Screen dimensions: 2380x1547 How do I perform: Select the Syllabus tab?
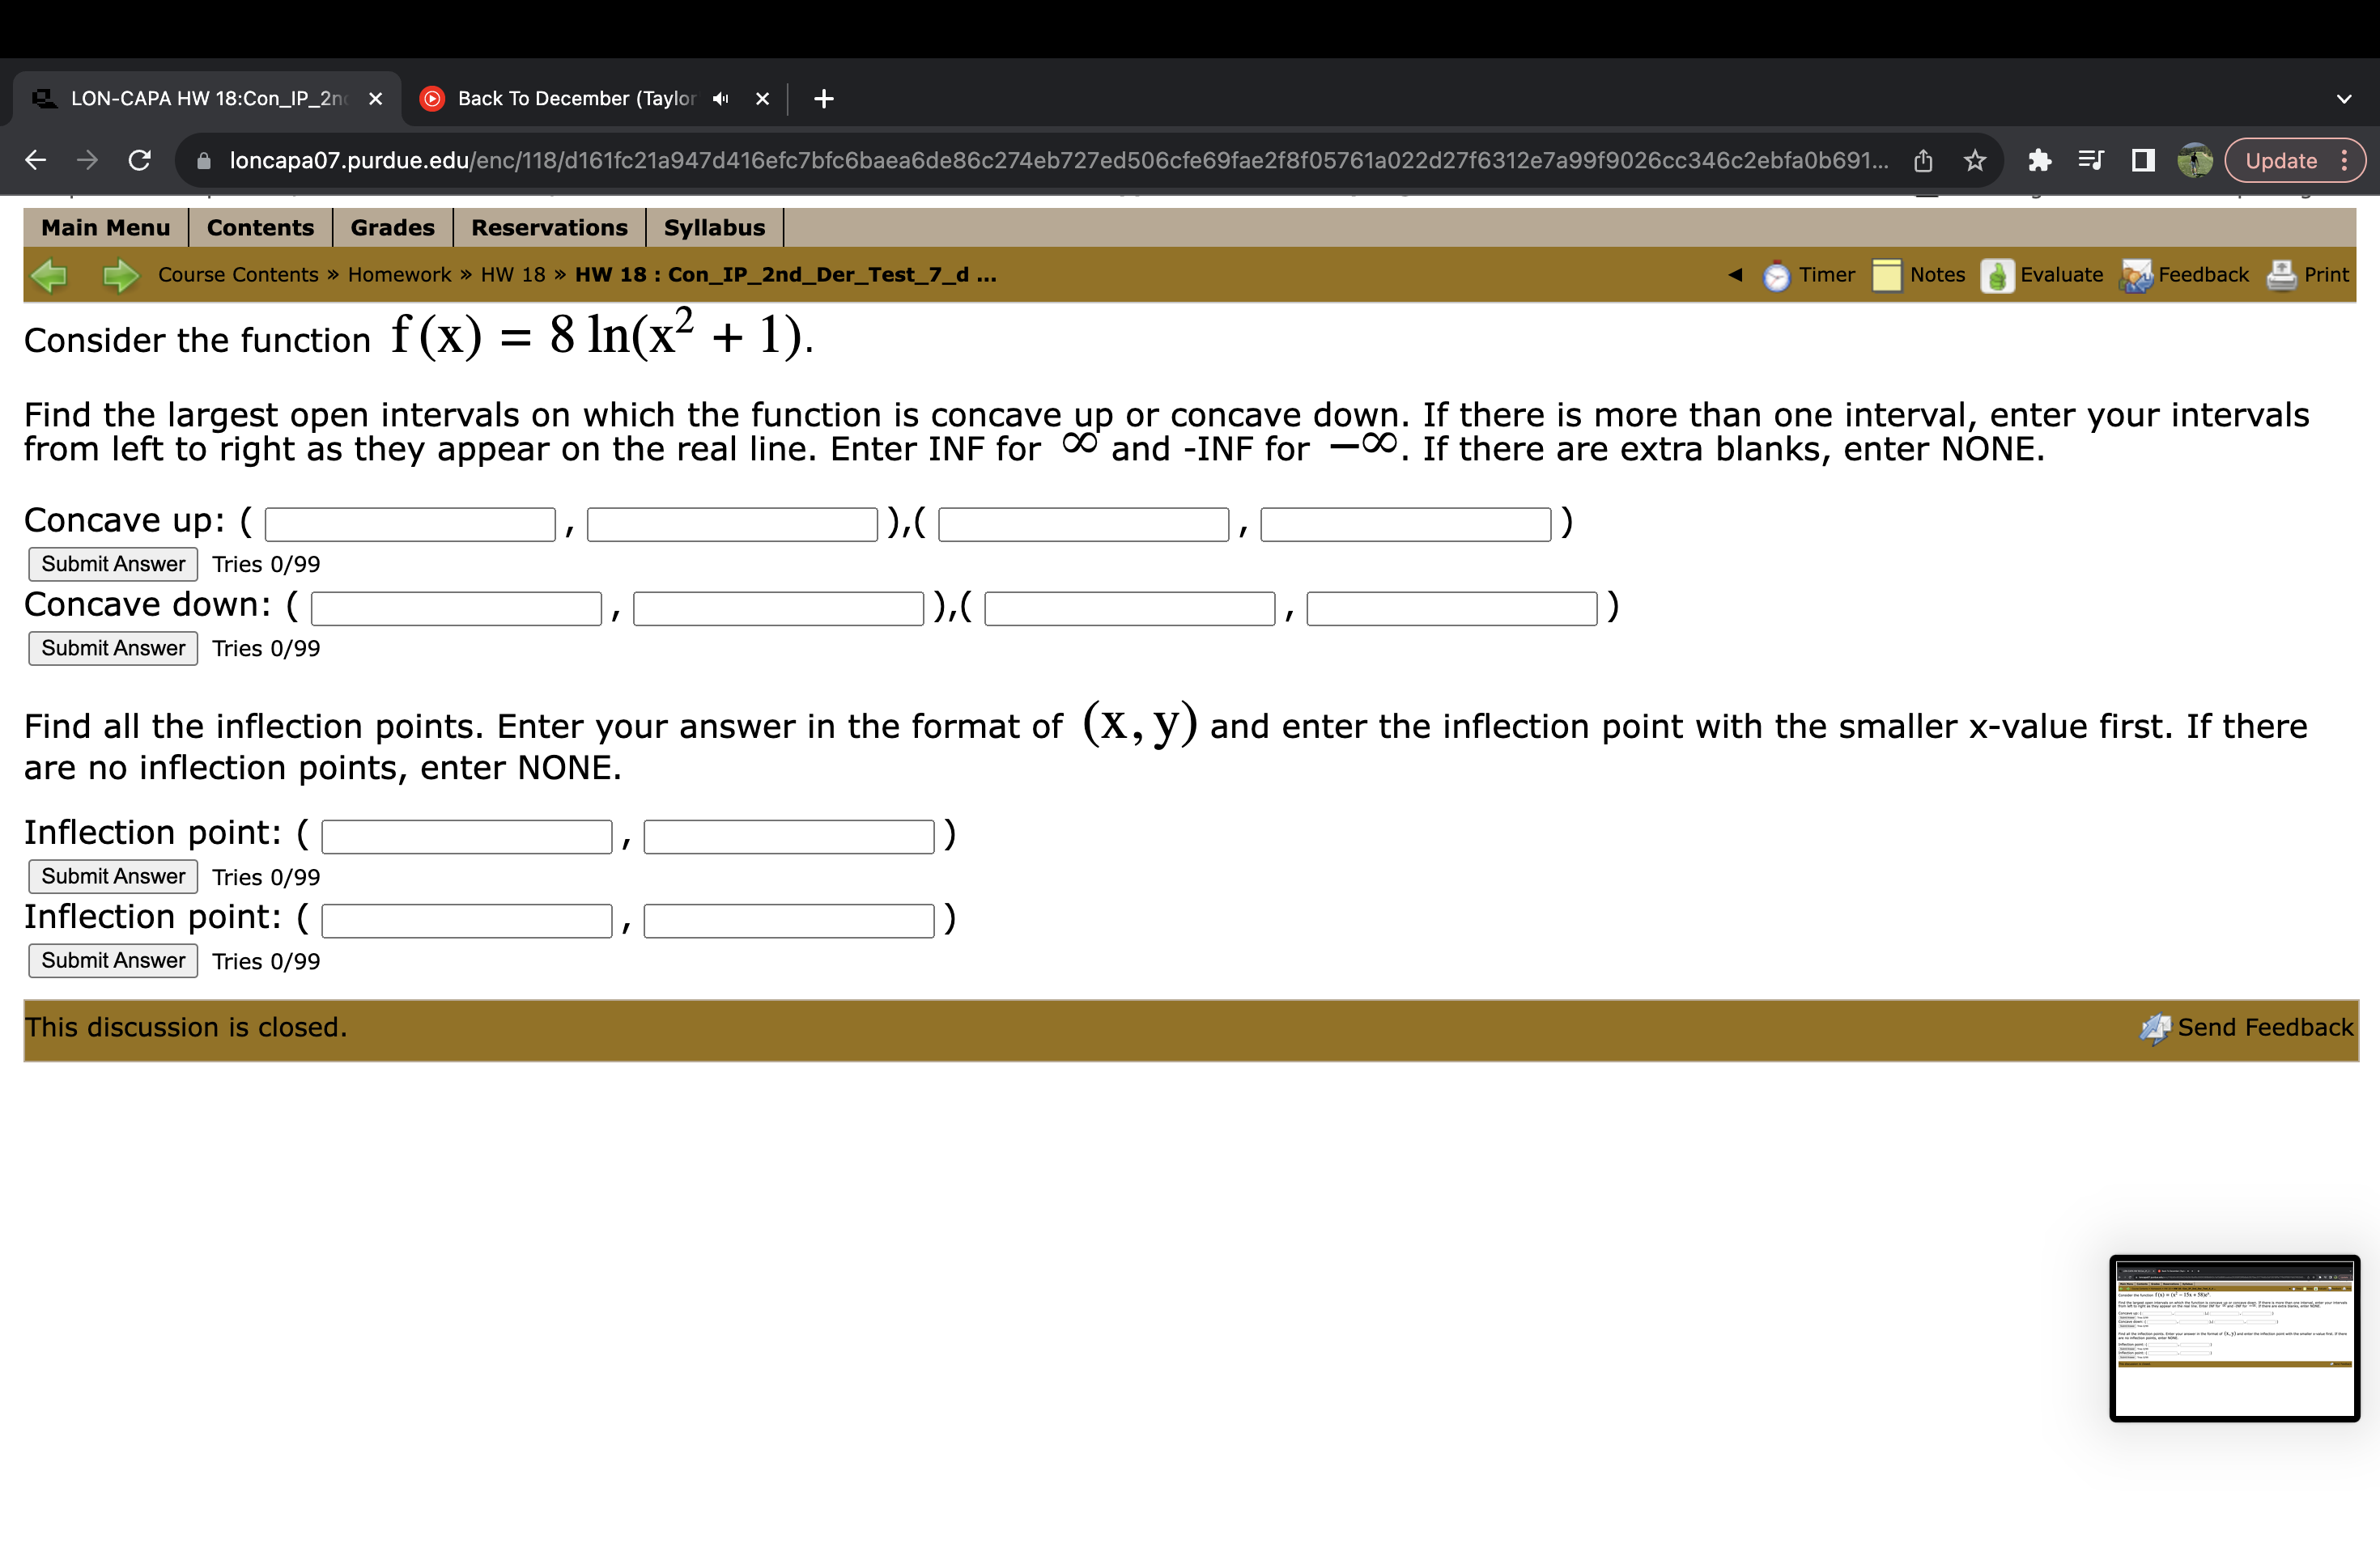713,229
